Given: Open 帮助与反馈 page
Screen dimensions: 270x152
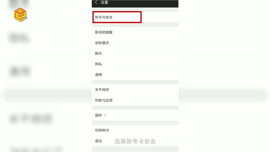Looking at the screenshot, I should tap(135, 100).
